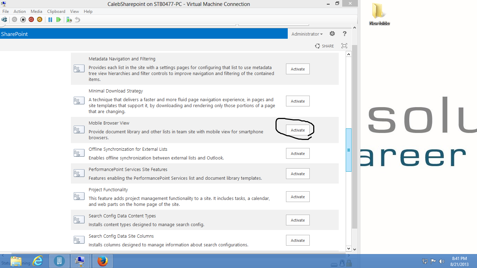Activate Minimal Download Strategy
Image resolution: width=477 pixels, height=268 pixels.
coord(298,101)
